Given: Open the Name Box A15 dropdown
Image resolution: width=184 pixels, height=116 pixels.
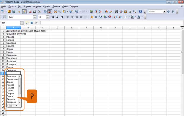Looking at the screenshot, I should tap(22, 23).
